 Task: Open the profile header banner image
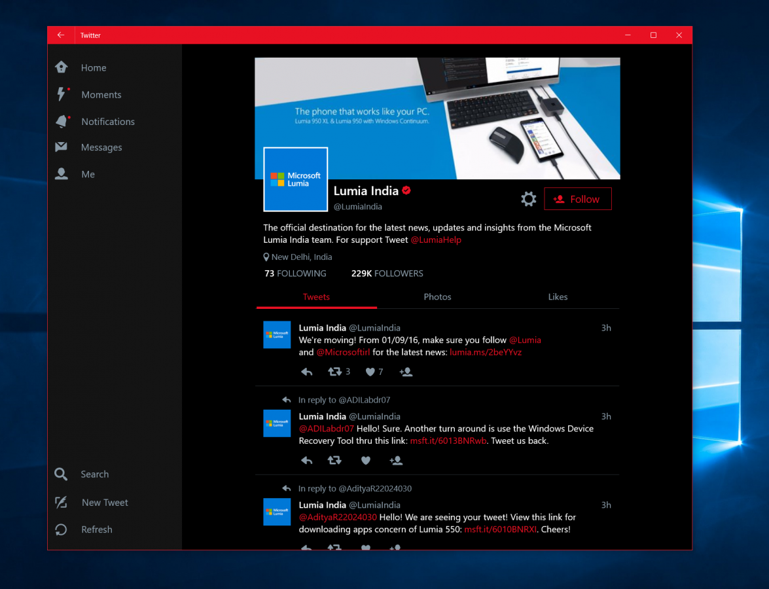tap(437, 118)
